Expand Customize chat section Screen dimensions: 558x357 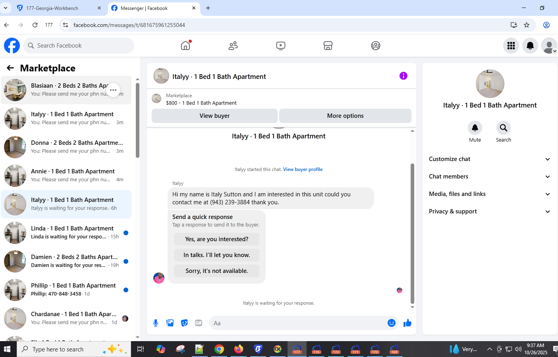coord(490,159)
